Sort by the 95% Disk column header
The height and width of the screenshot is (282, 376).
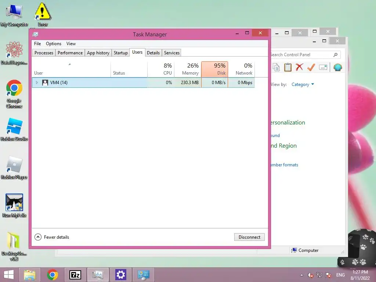pyautogui.click(x=214, y=69)
